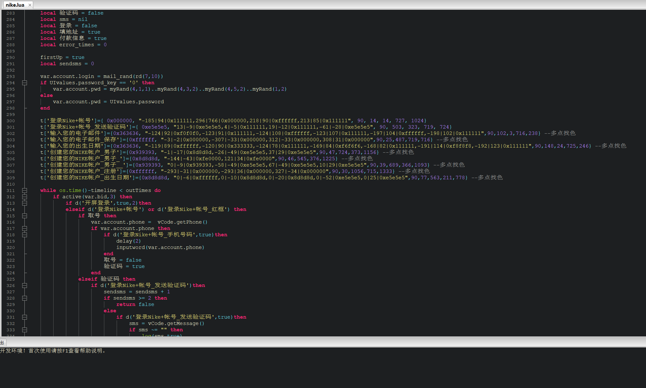
Task: Click on 'return false' in line 329
Action: (135, 304)
